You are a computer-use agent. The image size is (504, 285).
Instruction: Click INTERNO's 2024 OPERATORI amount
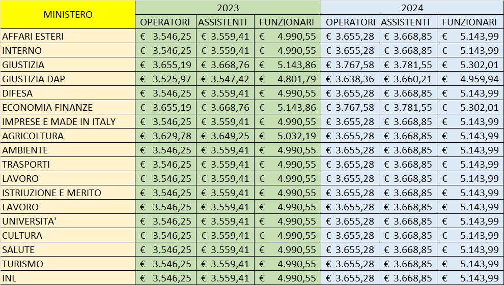click(350, 50)
